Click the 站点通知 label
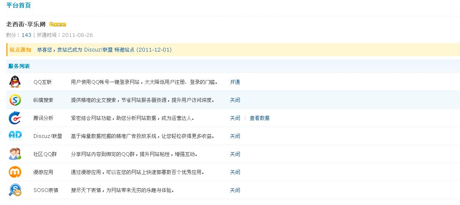 pos(21,49)
